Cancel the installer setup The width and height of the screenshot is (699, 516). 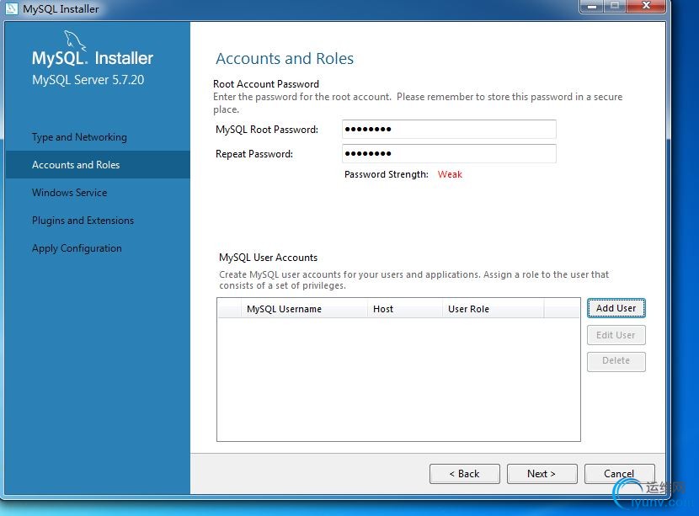(619, 474)
